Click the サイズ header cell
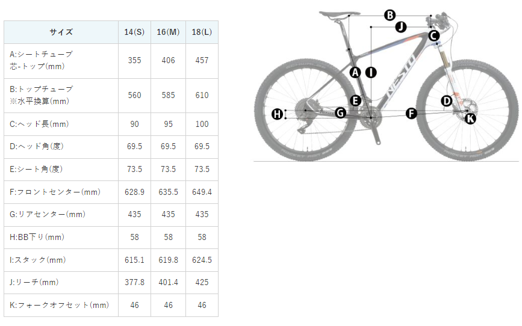The height and width of the screenshot is (326, 522). click(x=61, y=32)
